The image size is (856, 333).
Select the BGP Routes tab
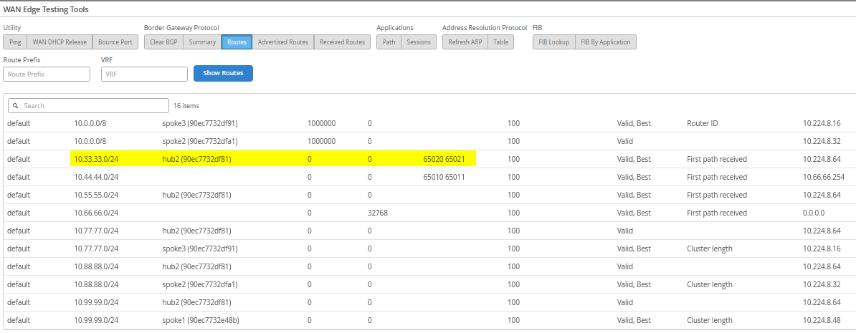(x=237, y=42)
